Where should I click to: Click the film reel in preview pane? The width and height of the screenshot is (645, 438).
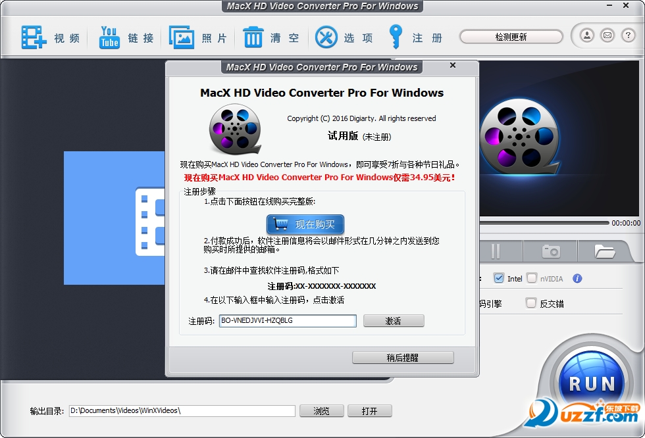click(x=519, y=136)
